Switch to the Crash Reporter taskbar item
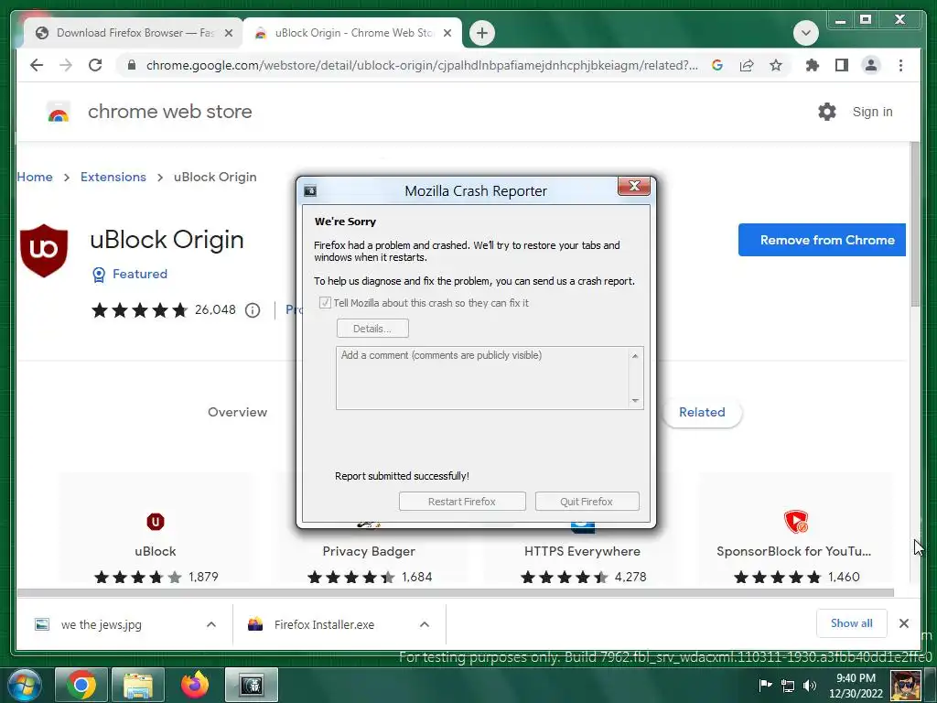 (x=252, y=685)
